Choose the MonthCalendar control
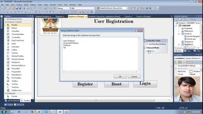 (18, 59)
